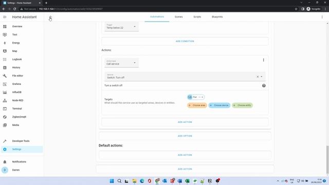Screen dimensions: 329x185
Task: Reload the browser page
Action: (15, 9)
